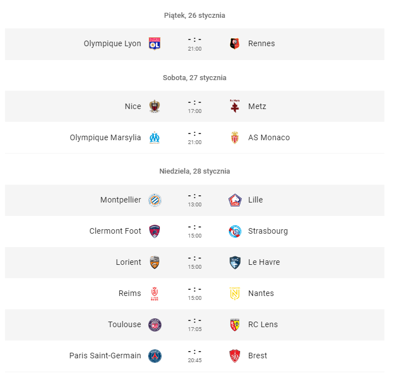The width and height of the screenshot is (395, 375).
Task: Click the Rennes club crest
Action: coord(235,44)
